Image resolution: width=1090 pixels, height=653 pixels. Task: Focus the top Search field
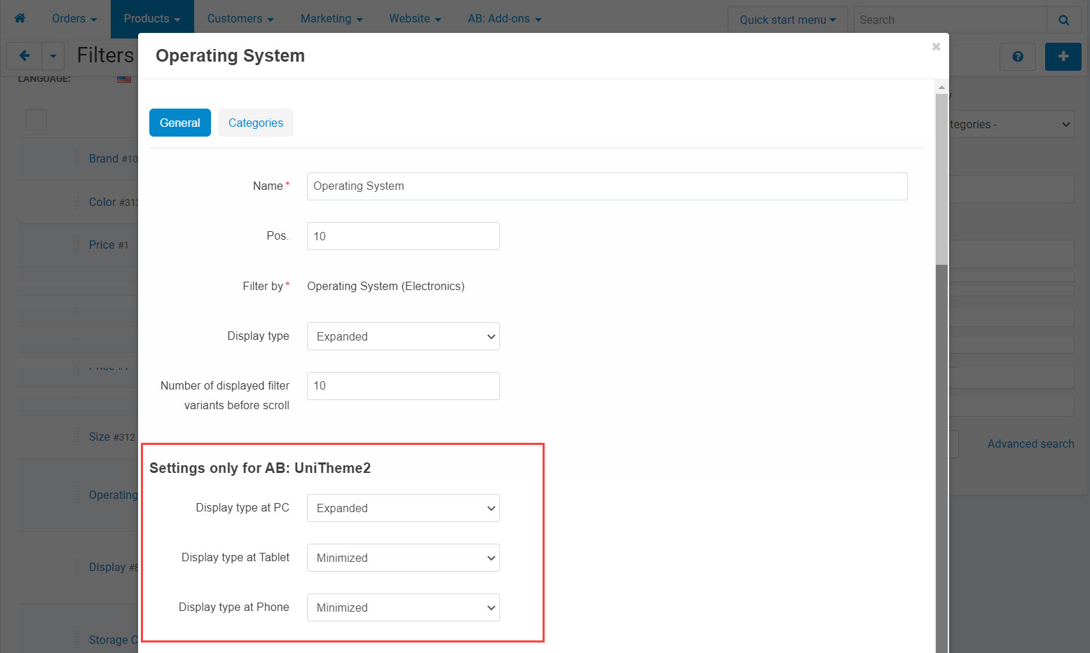tap(950, 20)
